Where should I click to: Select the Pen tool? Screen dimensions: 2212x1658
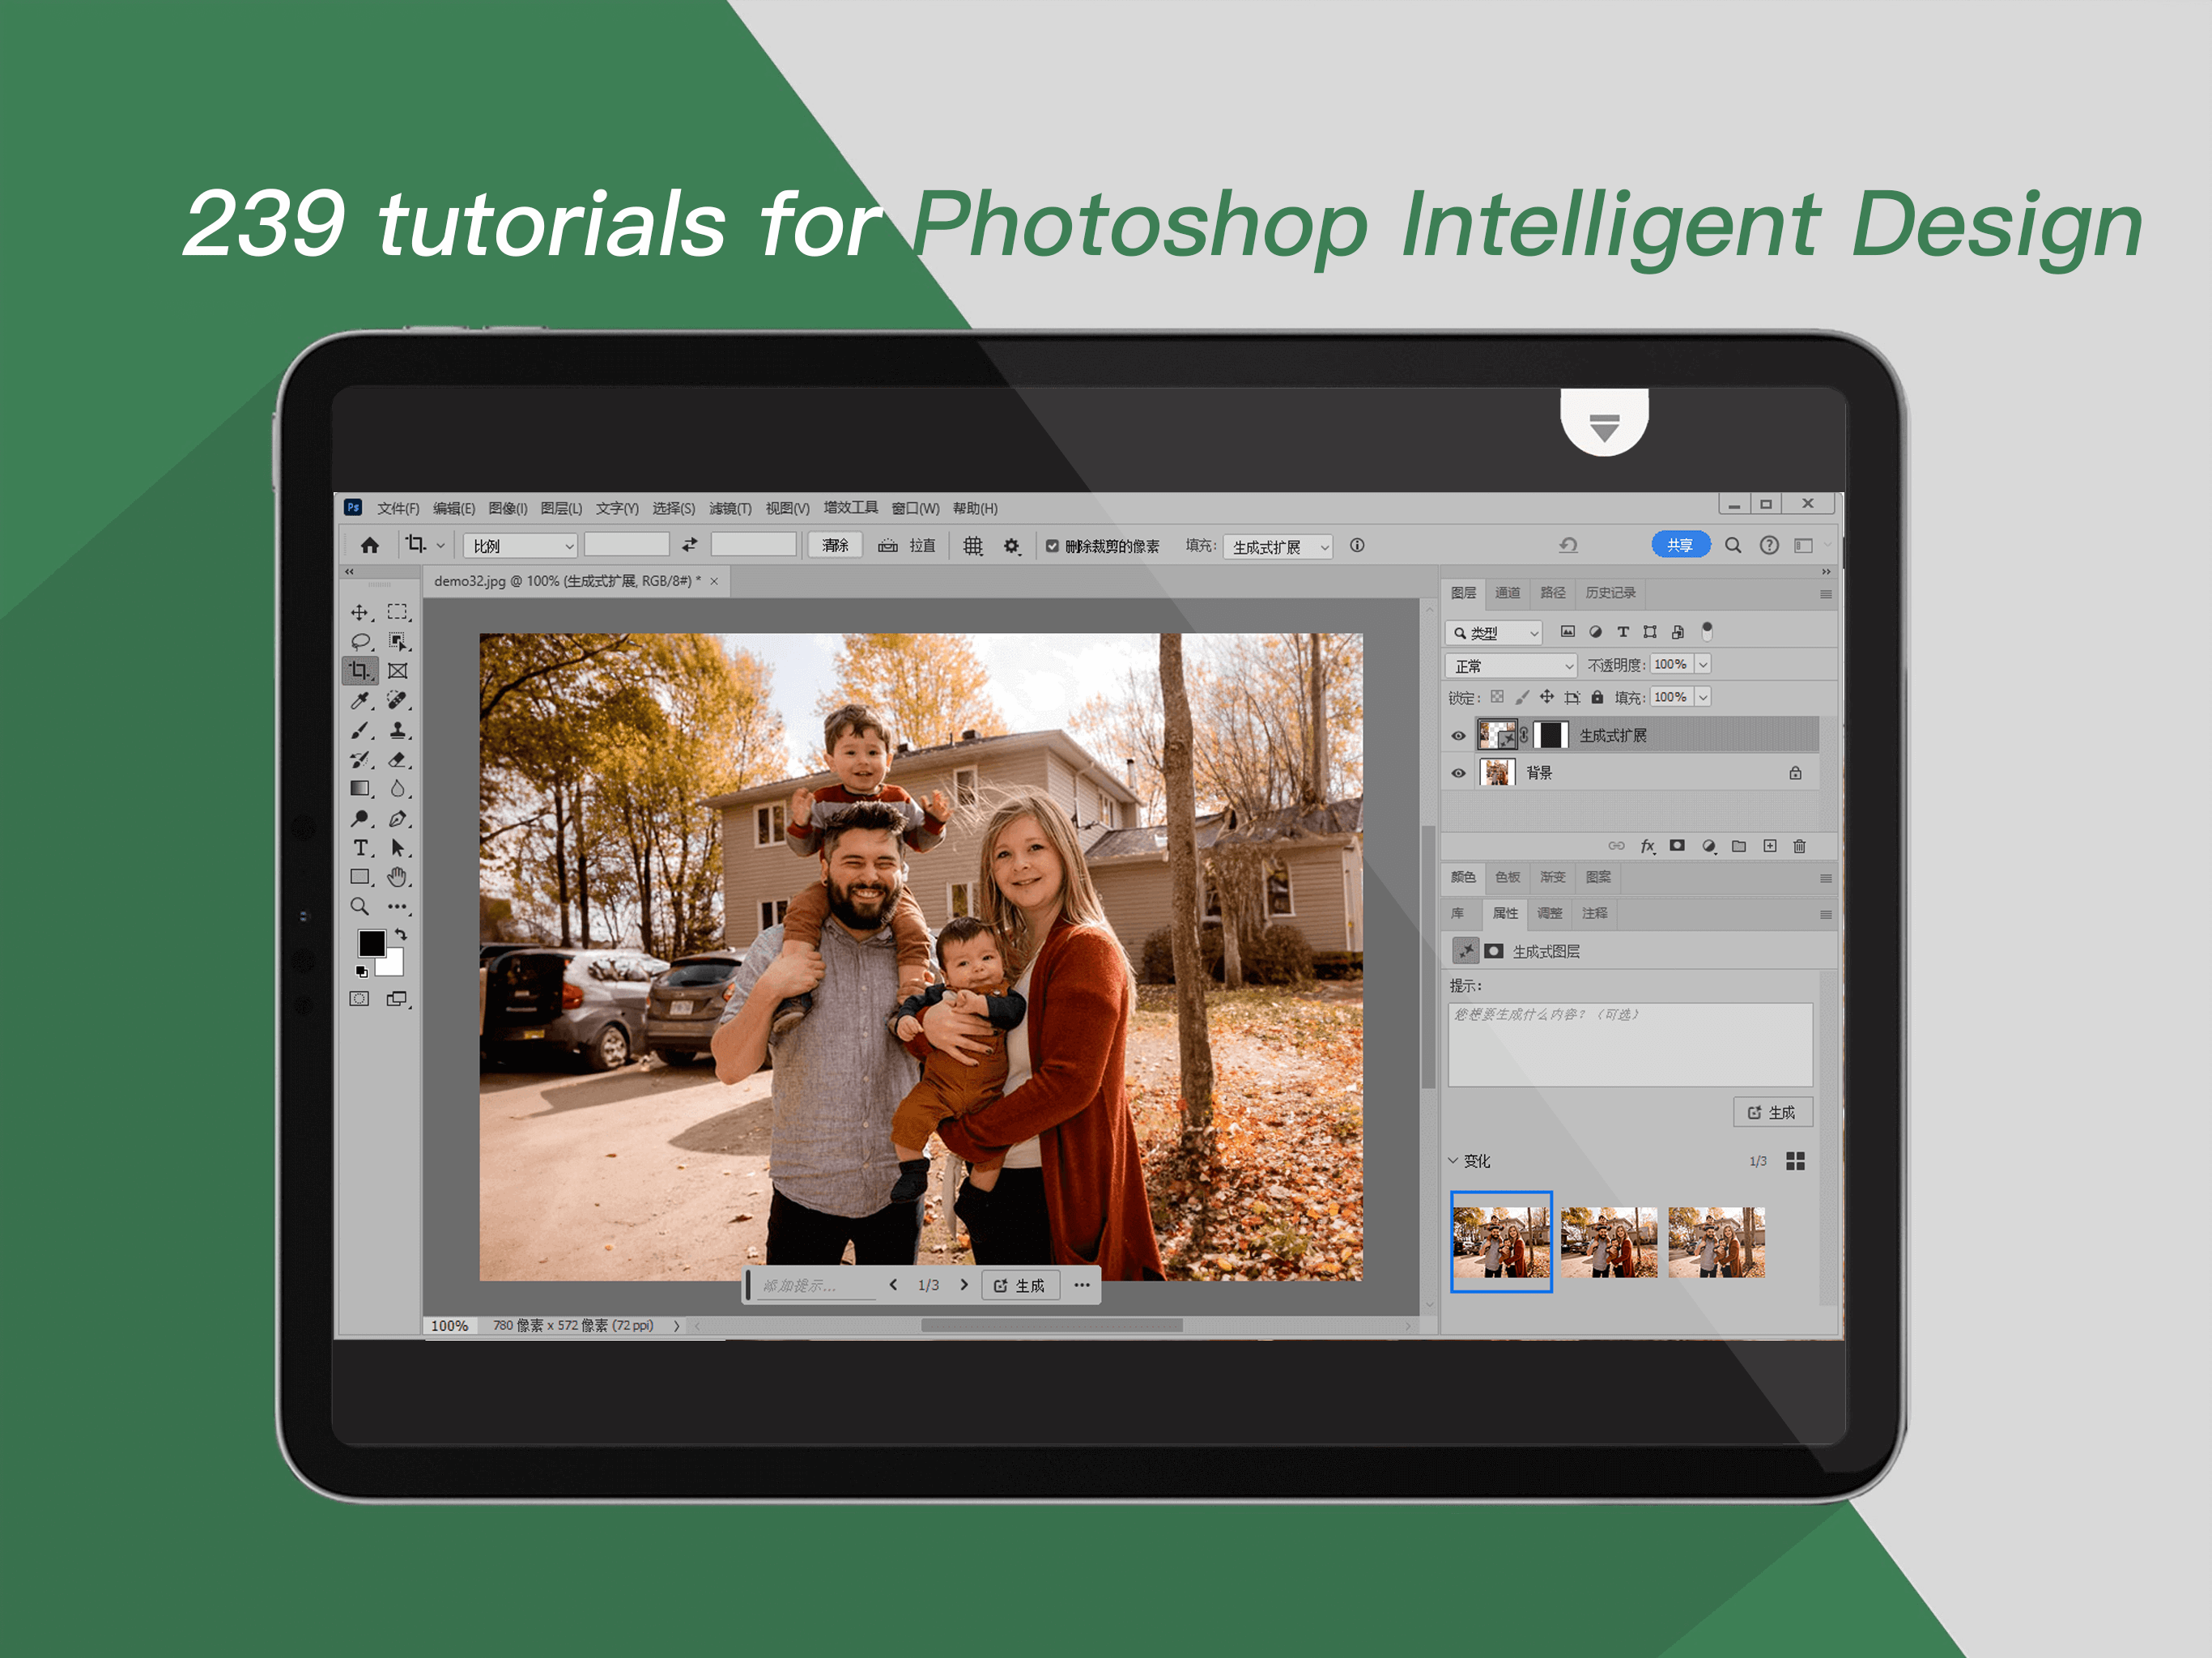point(398,819)
